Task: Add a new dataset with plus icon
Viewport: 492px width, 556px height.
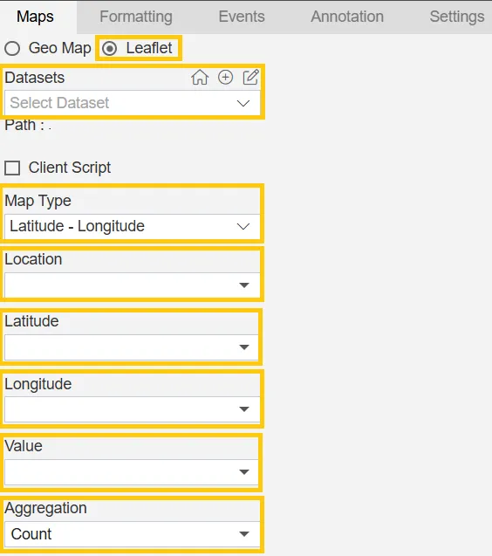Action: (x=225, y=77)
